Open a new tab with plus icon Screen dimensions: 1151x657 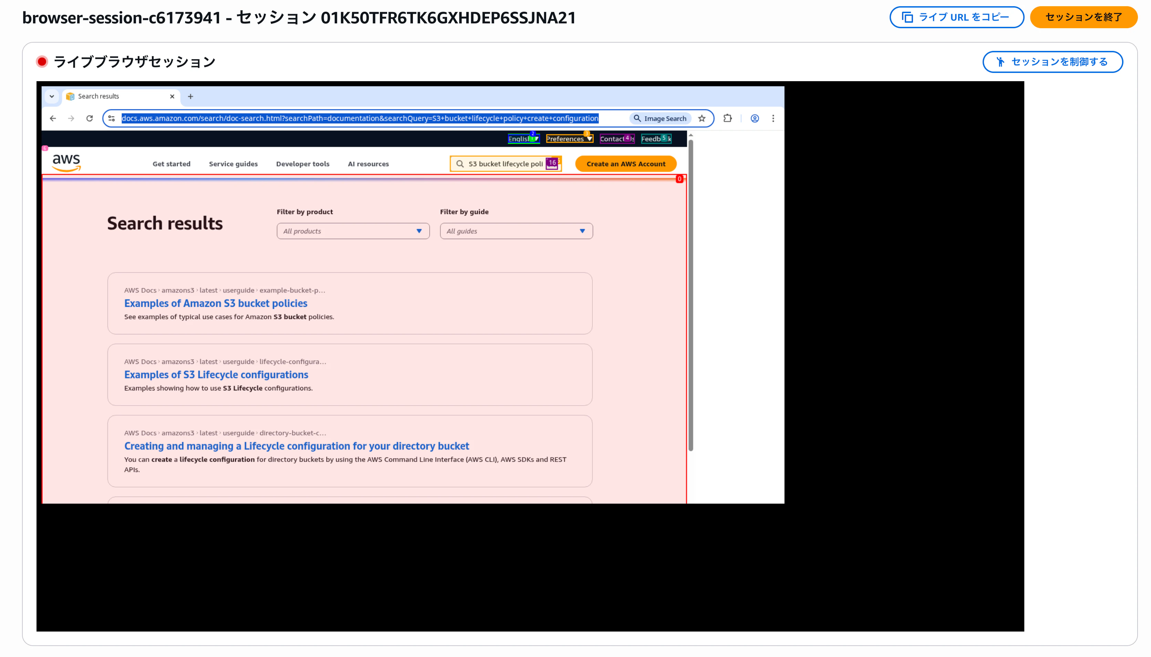[x=191, y=97]
